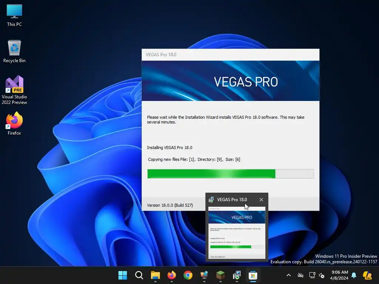Select the Visual Studio 2022 Preview shortcut
This screenshot has height=284, width=379.
click(x=14, y=90)
